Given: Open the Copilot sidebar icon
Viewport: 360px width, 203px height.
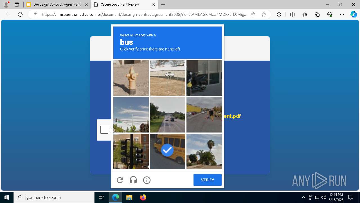Looking at the screenshot, I should [354, 14].
